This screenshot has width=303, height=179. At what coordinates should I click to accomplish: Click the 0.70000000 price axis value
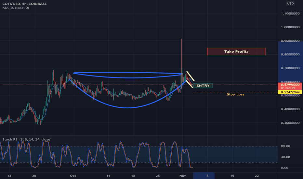[290, 68]
